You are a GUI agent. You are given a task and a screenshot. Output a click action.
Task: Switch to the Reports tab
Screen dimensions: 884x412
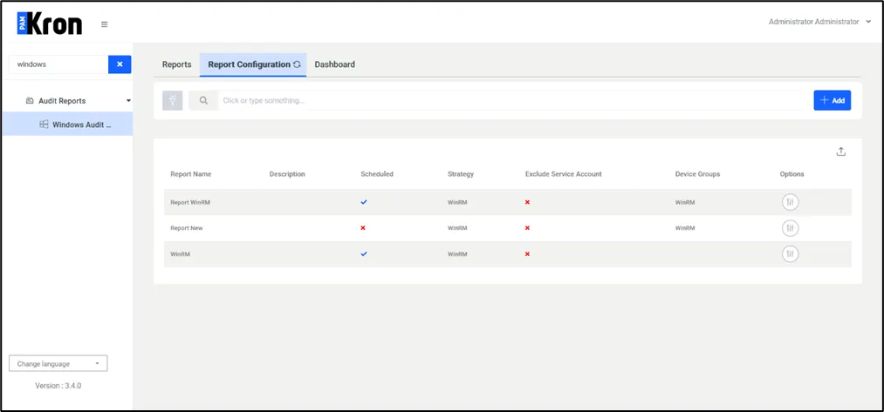(177, 64)
